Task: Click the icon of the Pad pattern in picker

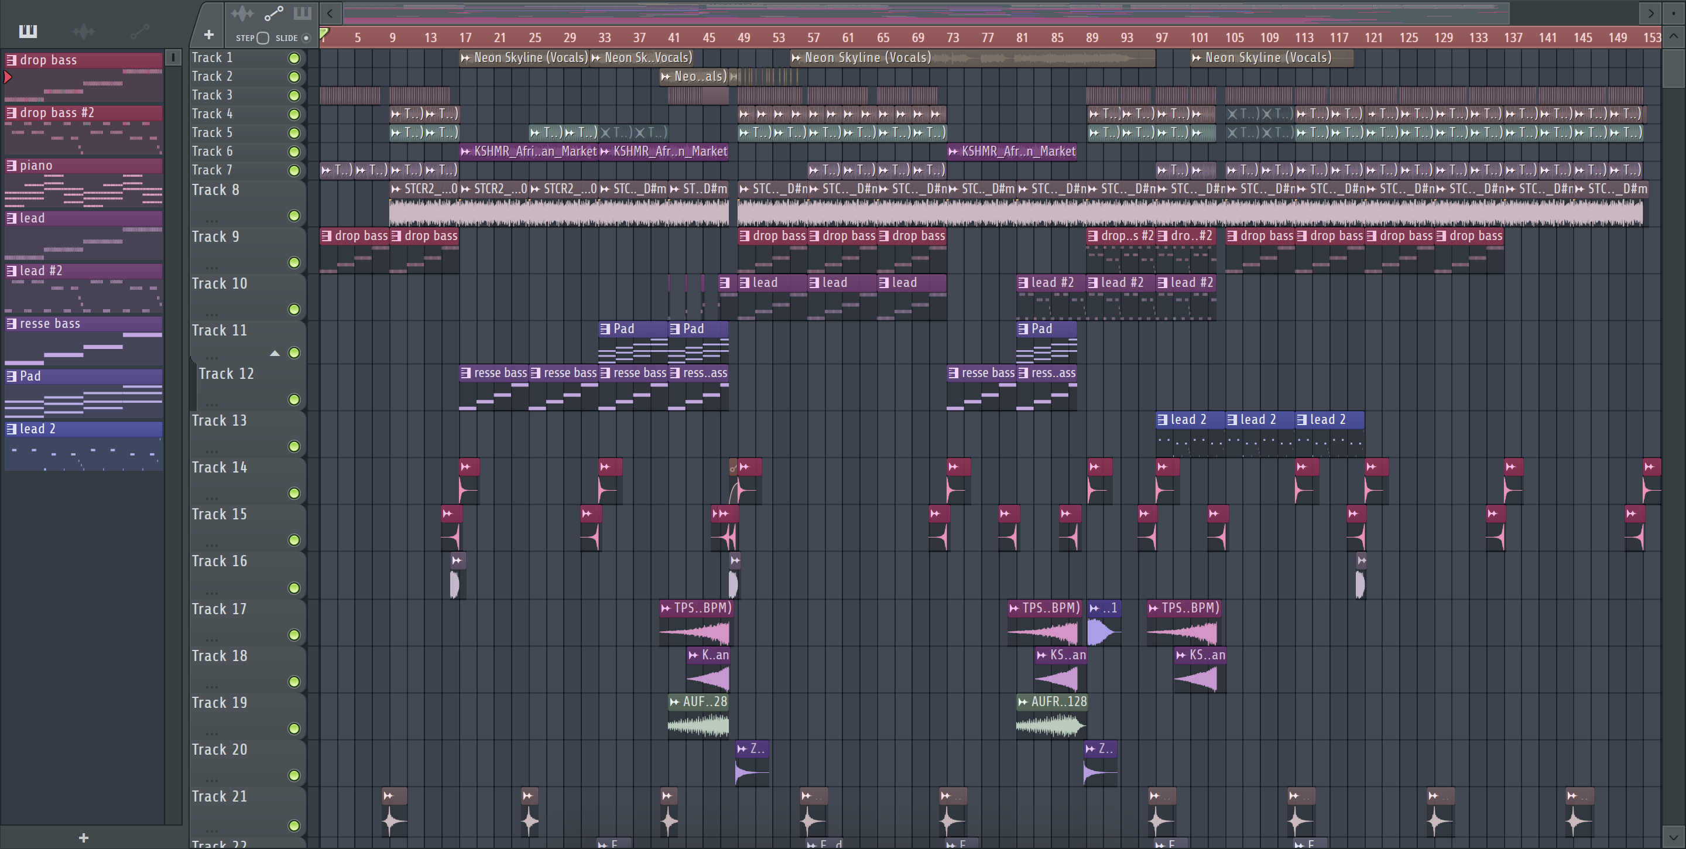Action: coord(11,376)
